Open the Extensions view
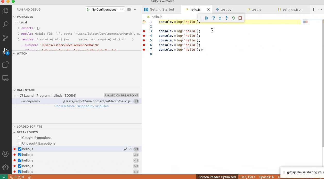Viewport: 324px width, 179px height. pyautogui.click(x=6, y=65)
